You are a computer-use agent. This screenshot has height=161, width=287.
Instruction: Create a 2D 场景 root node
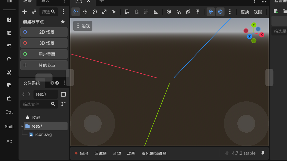coord(44,32)
